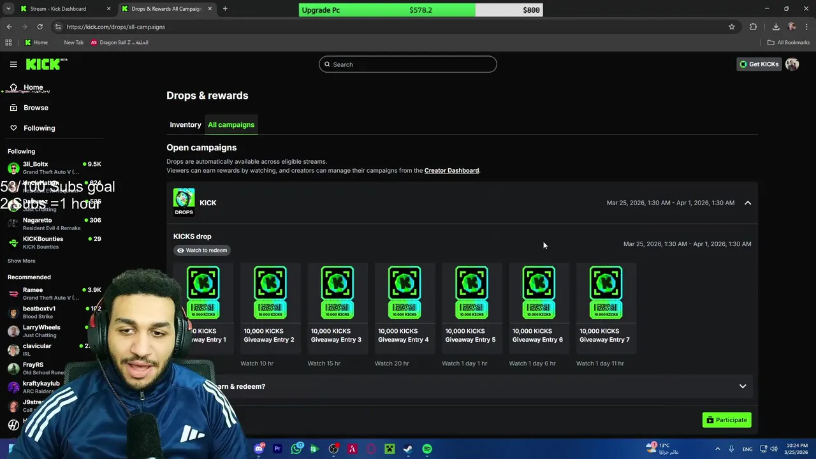816x459 pixels.
Task: Open the Dragon Ball Z bookmark
Action: click(x=120, y=43)
